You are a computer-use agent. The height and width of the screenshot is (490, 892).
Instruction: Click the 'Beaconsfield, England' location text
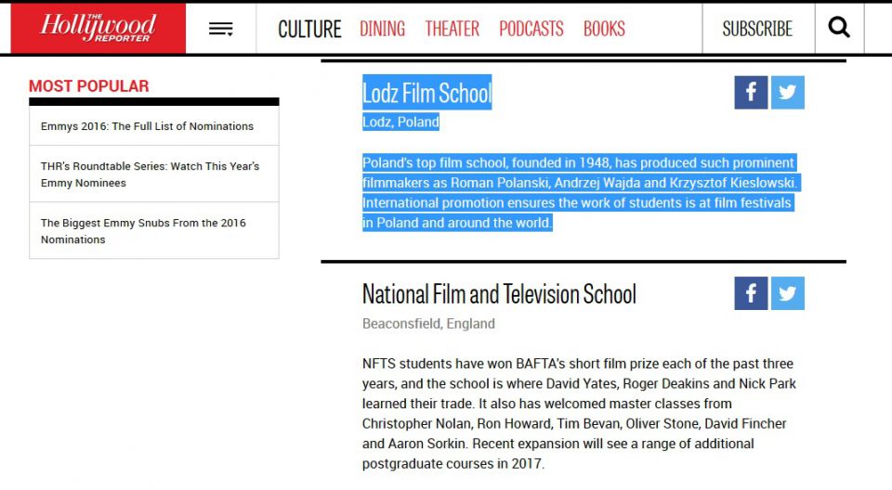point(428,324)
